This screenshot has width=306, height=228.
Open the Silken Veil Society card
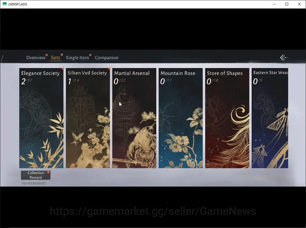click(x=88, y=118)
